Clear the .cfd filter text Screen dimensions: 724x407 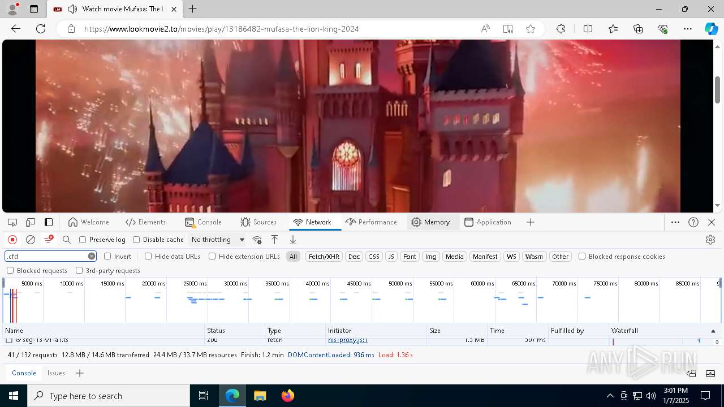[x=92, y=256]
